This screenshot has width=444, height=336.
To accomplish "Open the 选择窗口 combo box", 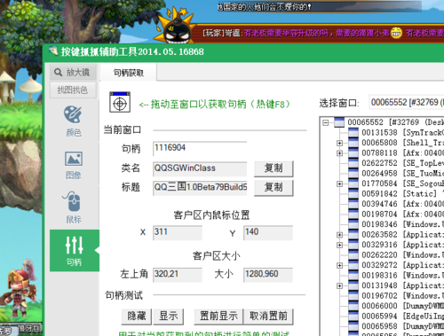I will click(x=406, y=103).
